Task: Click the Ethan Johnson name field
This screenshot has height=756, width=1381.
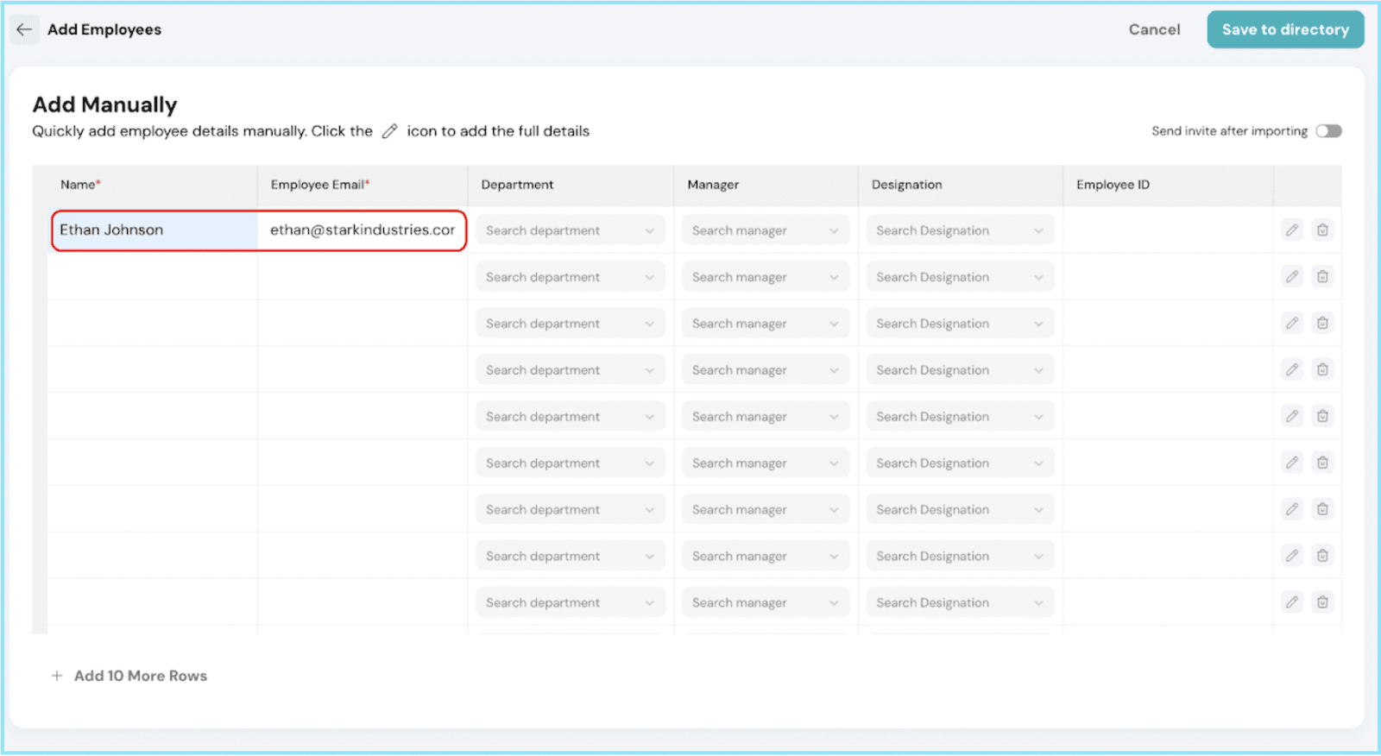Action: (154, 230)
